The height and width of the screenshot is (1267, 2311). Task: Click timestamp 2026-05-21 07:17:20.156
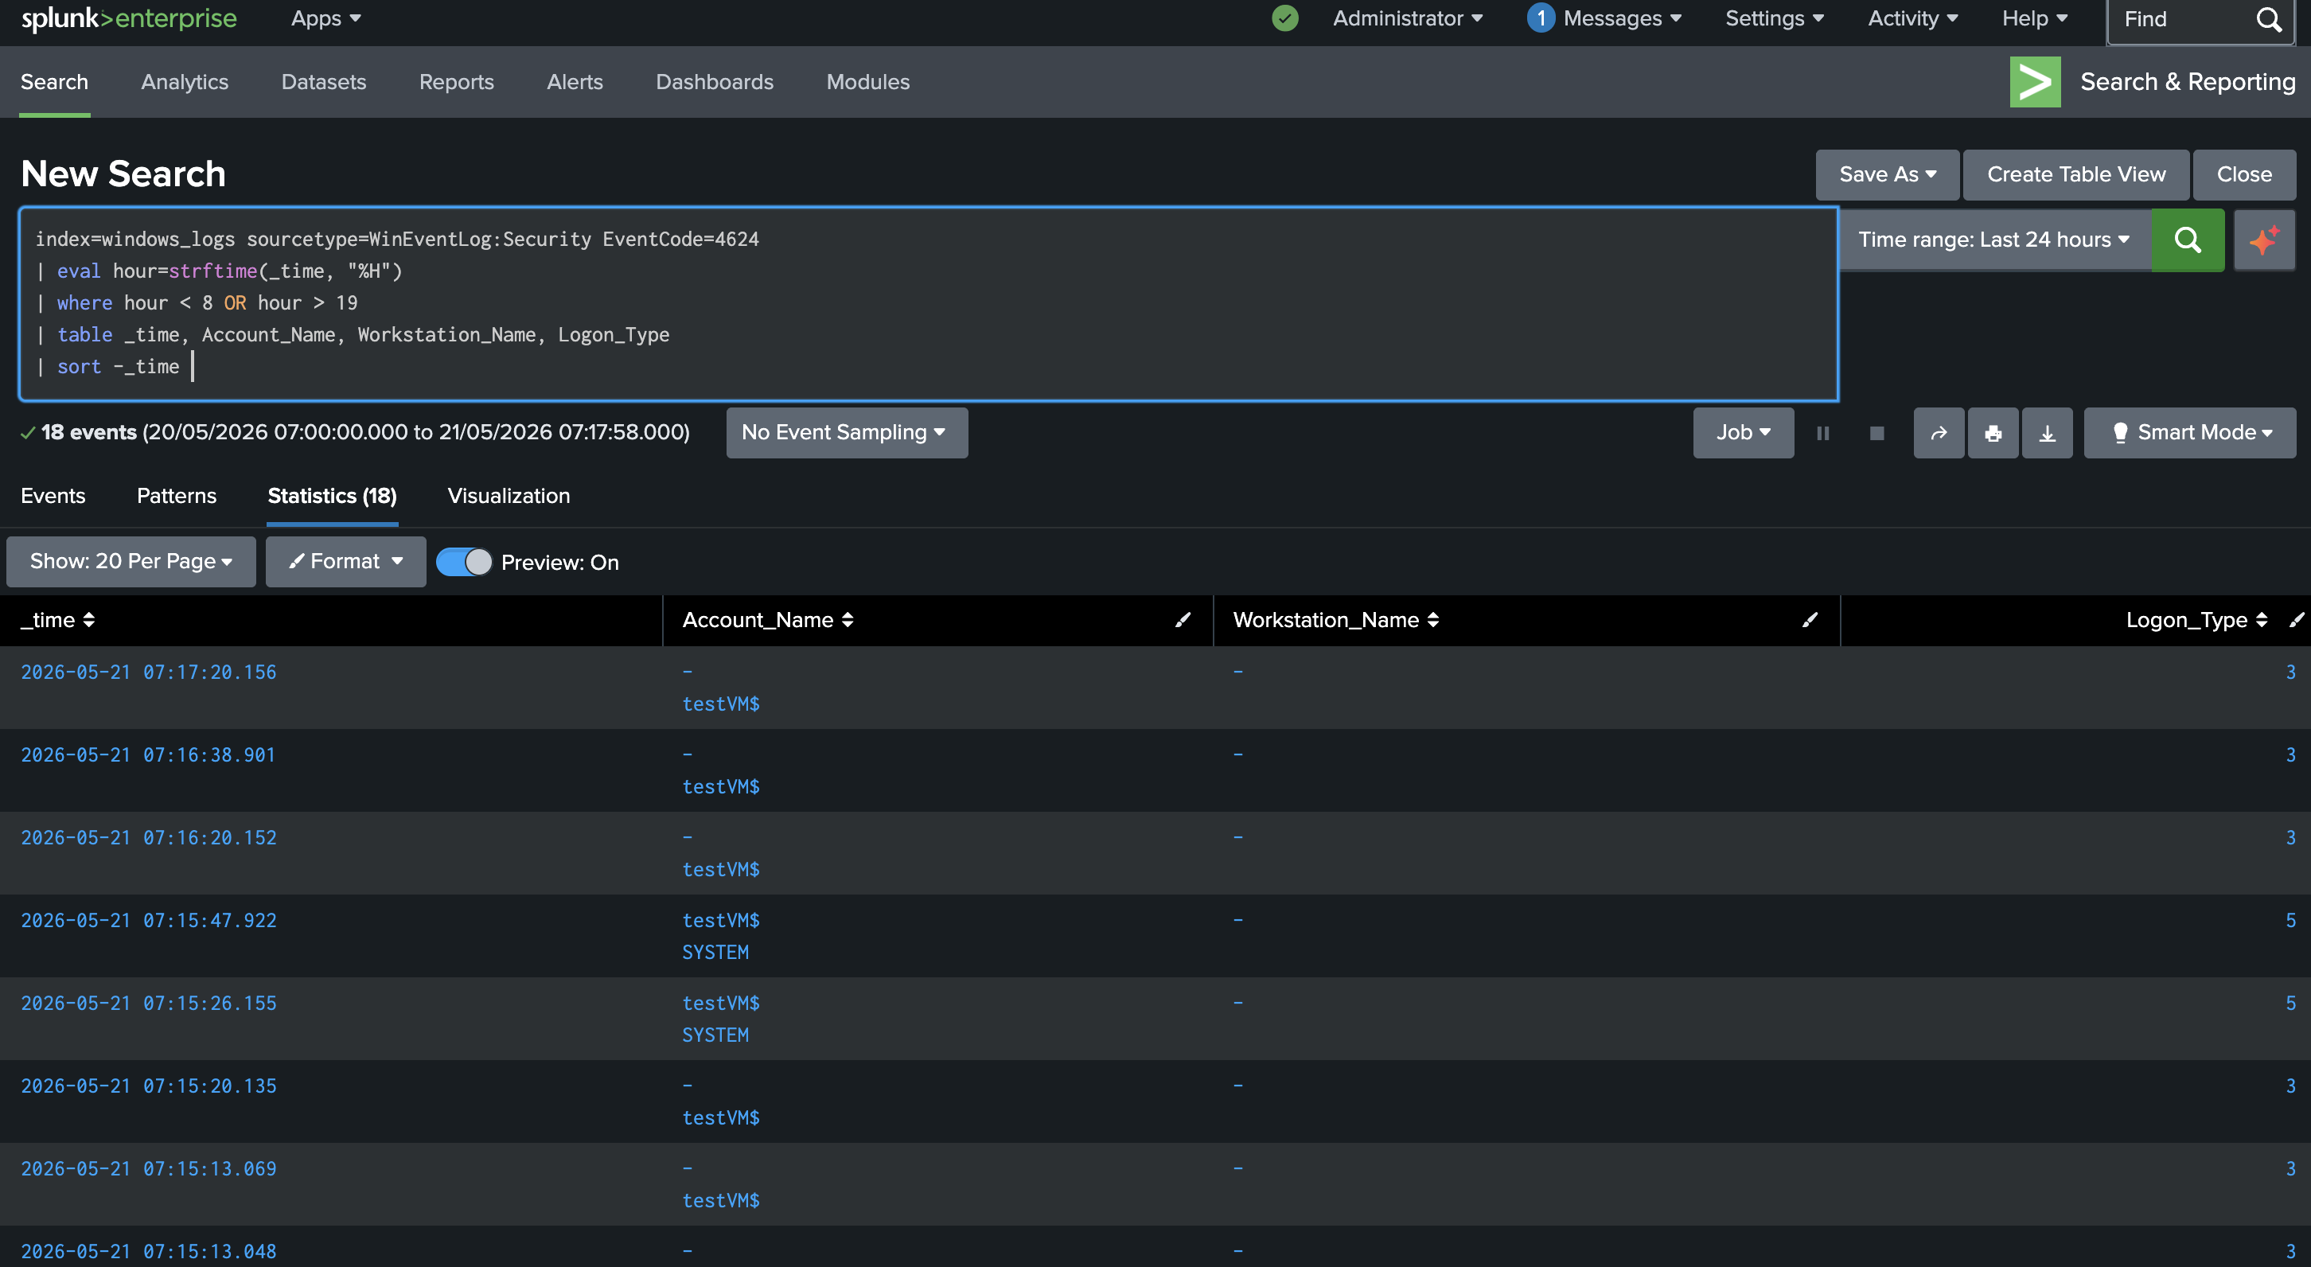[149, 672]
